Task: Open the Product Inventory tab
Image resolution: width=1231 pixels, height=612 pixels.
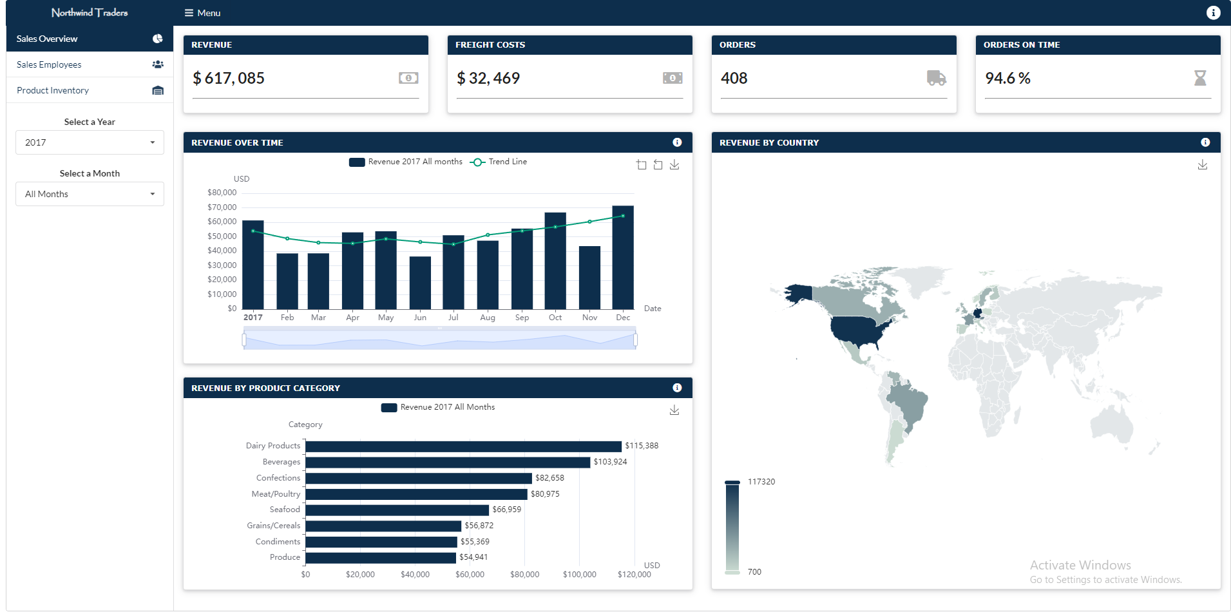Action: point(90,90)
